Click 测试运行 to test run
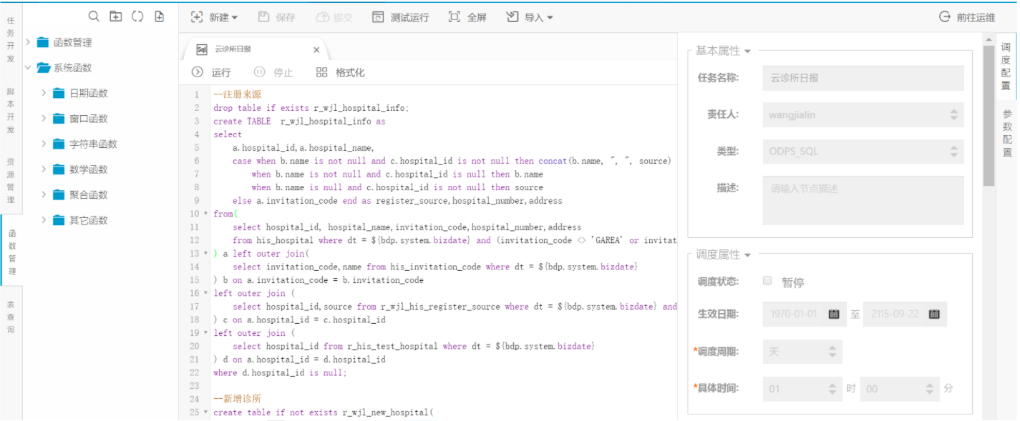The height and width of the screenshot is (421, 1020). tap(400, 17)
